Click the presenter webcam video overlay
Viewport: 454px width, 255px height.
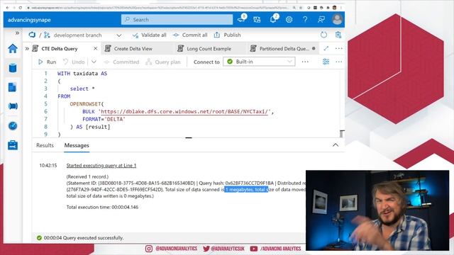pos(377,210)
